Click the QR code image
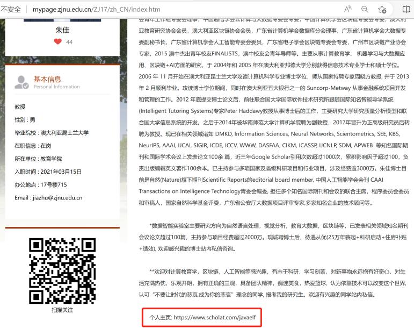414x328 pixels. [x=62, y=271]
